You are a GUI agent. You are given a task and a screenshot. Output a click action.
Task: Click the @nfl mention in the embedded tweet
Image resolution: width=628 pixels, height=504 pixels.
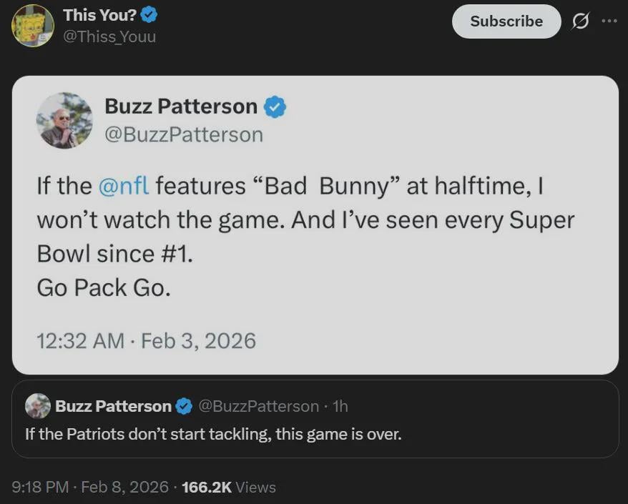tap(124, 186)
